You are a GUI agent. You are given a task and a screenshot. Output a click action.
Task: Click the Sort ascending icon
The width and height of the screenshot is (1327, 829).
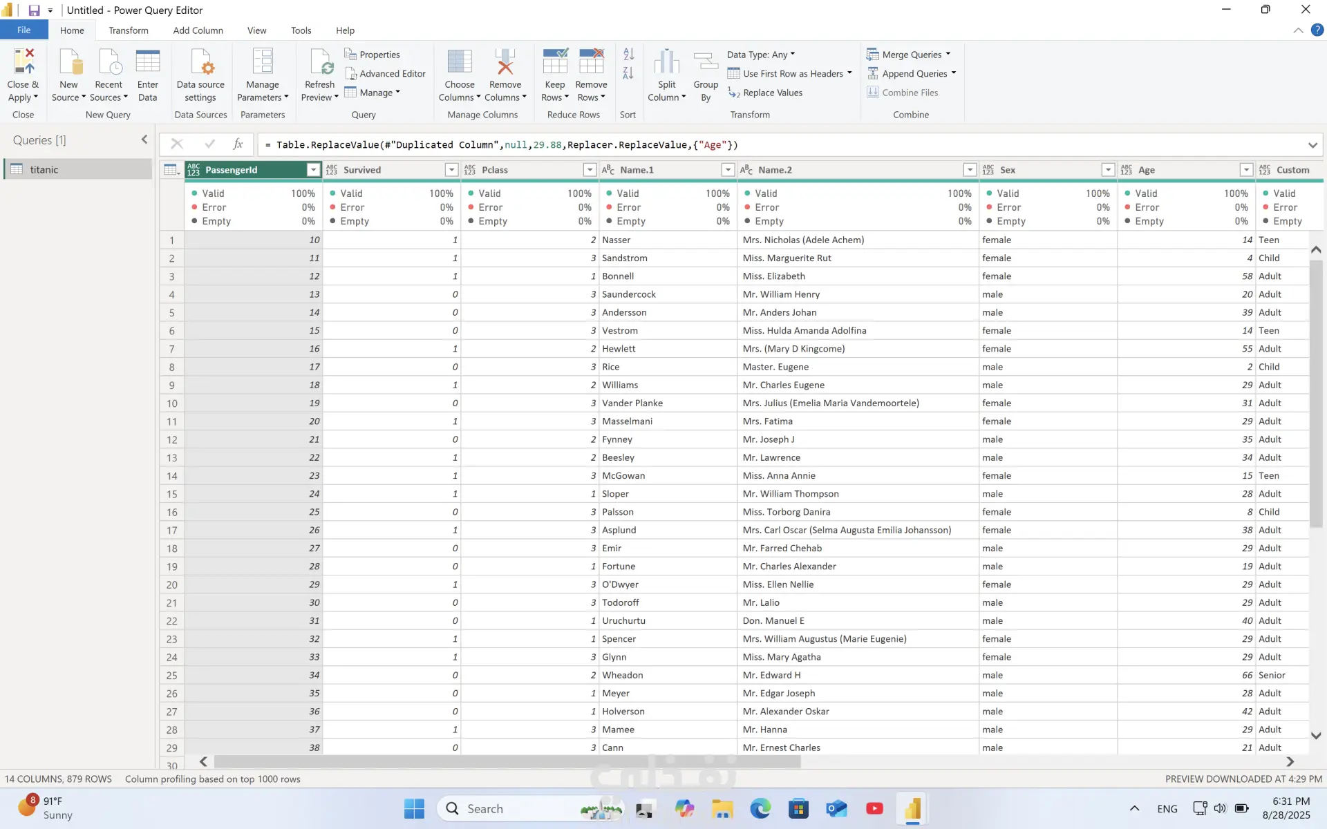[628, 54]
